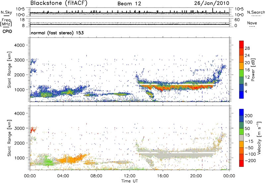Click the "1000" tick on the velocity panel axis
The height and width of the screenshot is (183, 265).
tap(19, 158)
